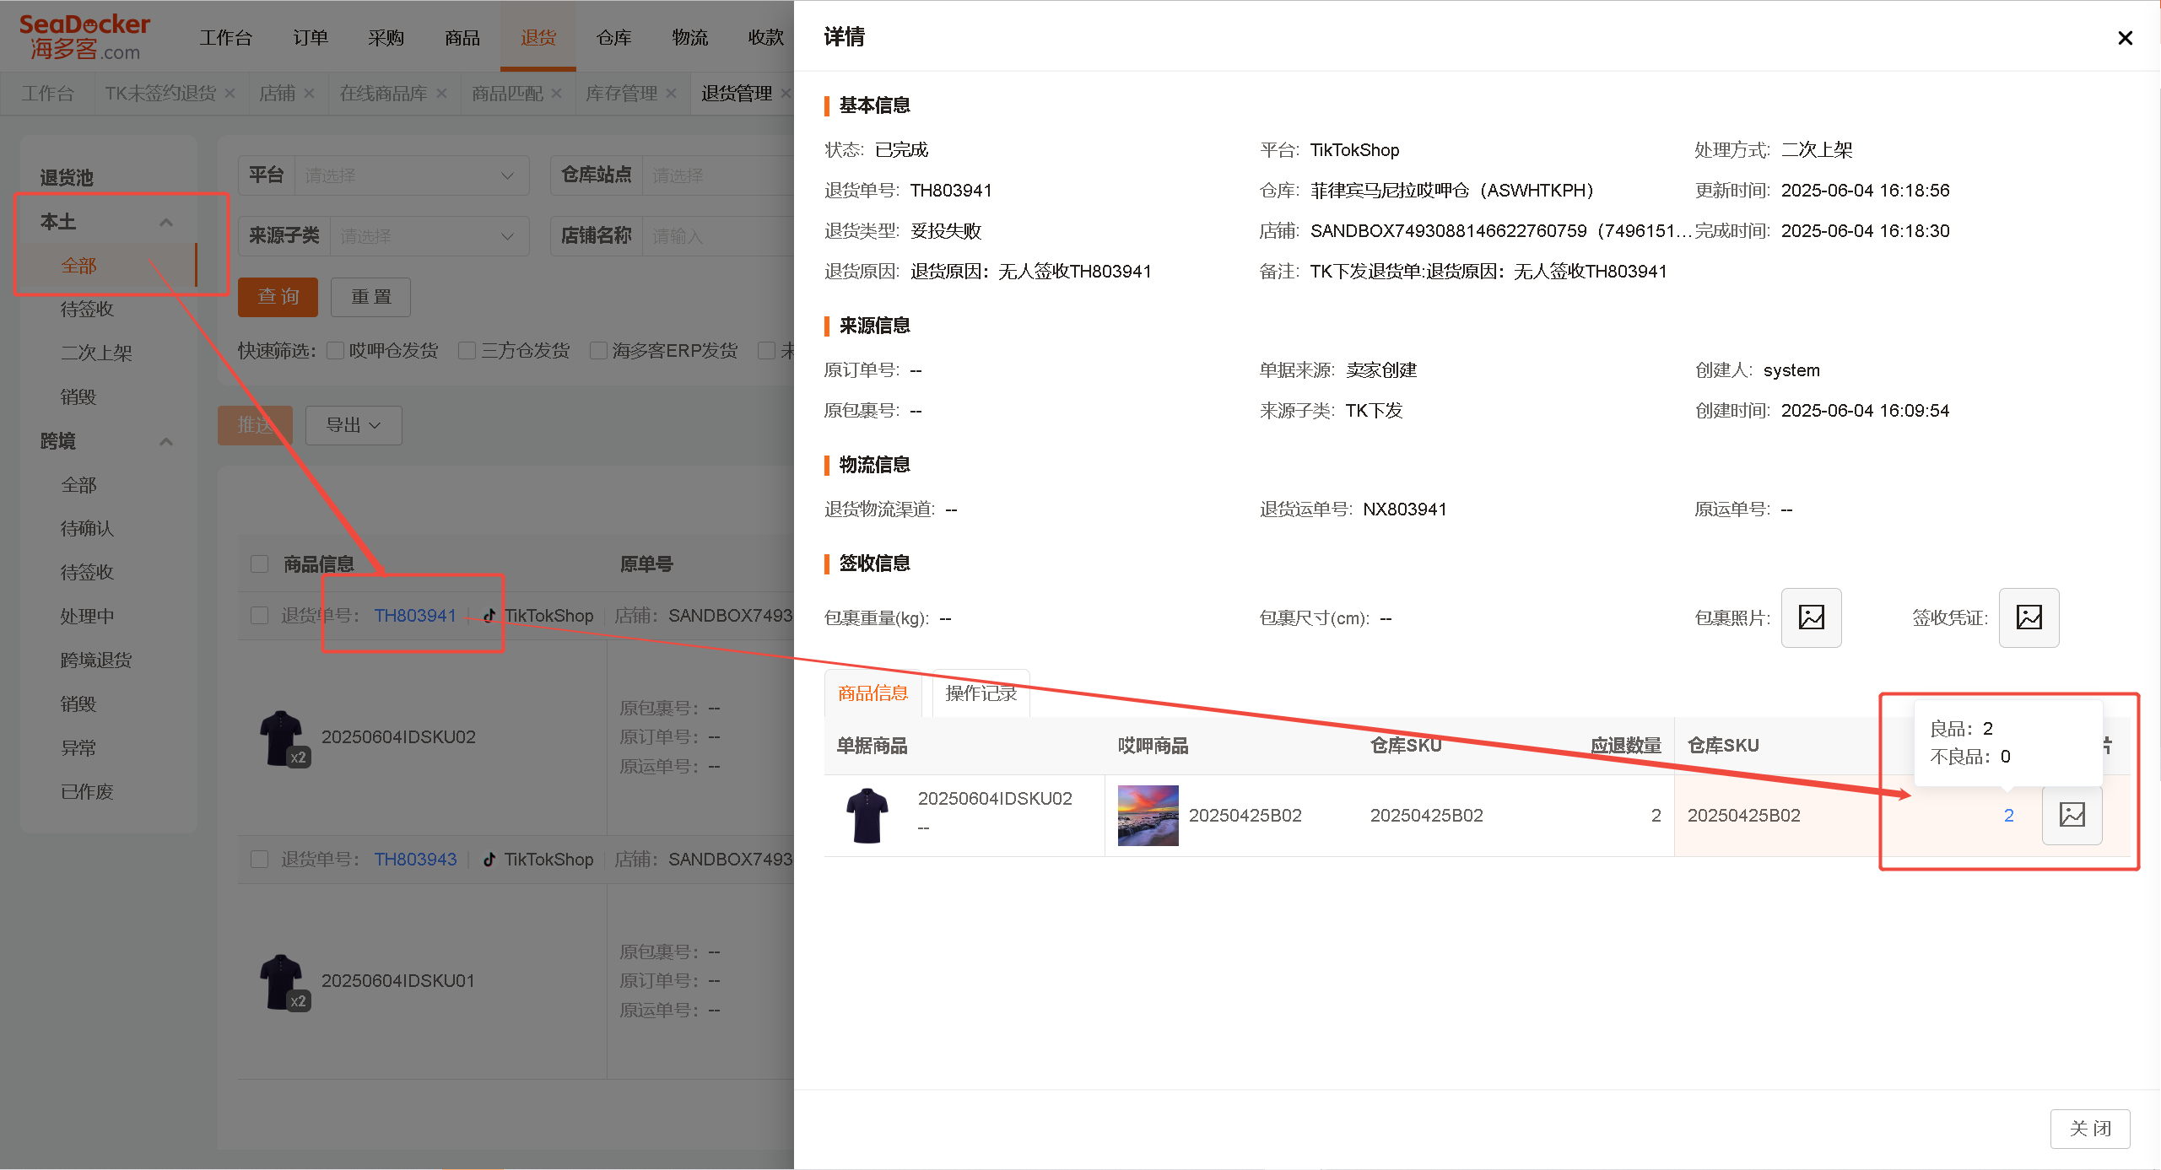The height and width of the screenshot is (1170, 2161).
Task: Select checkbox for return order TH803941
Action: (260, 616)
